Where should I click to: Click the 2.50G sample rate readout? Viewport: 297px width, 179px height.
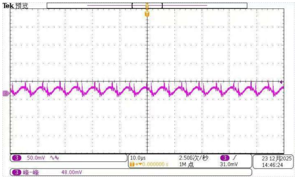[x=193, y=158]
